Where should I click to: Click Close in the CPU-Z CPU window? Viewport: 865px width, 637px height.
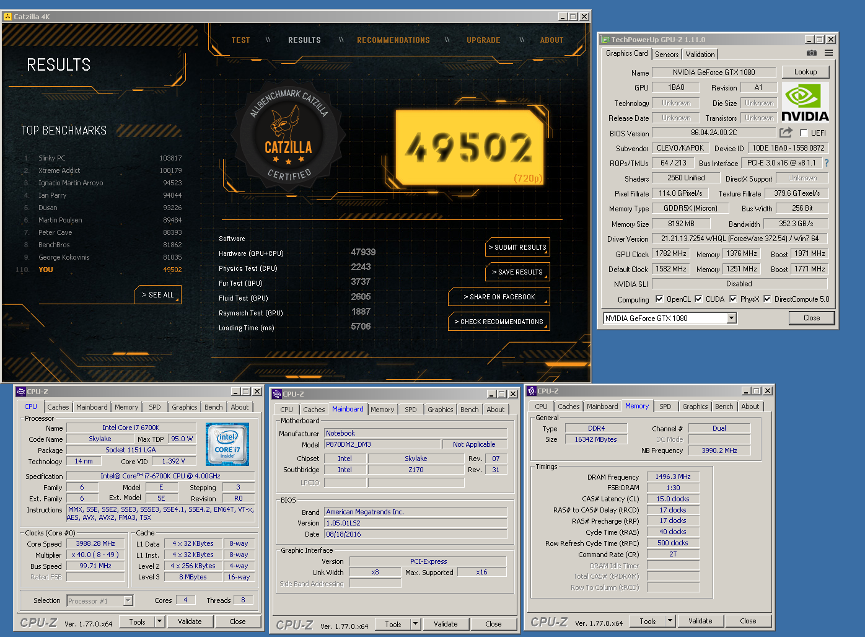[238, 622]
